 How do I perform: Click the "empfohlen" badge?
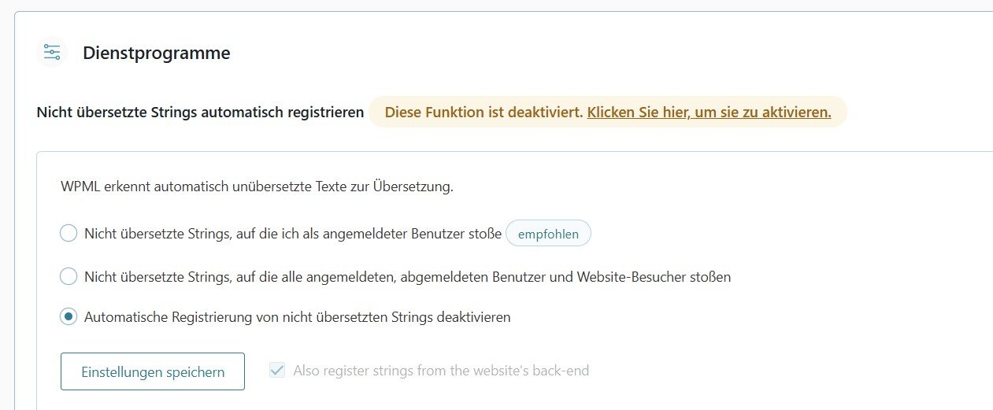pyautogui.click(x=548, y=234)
